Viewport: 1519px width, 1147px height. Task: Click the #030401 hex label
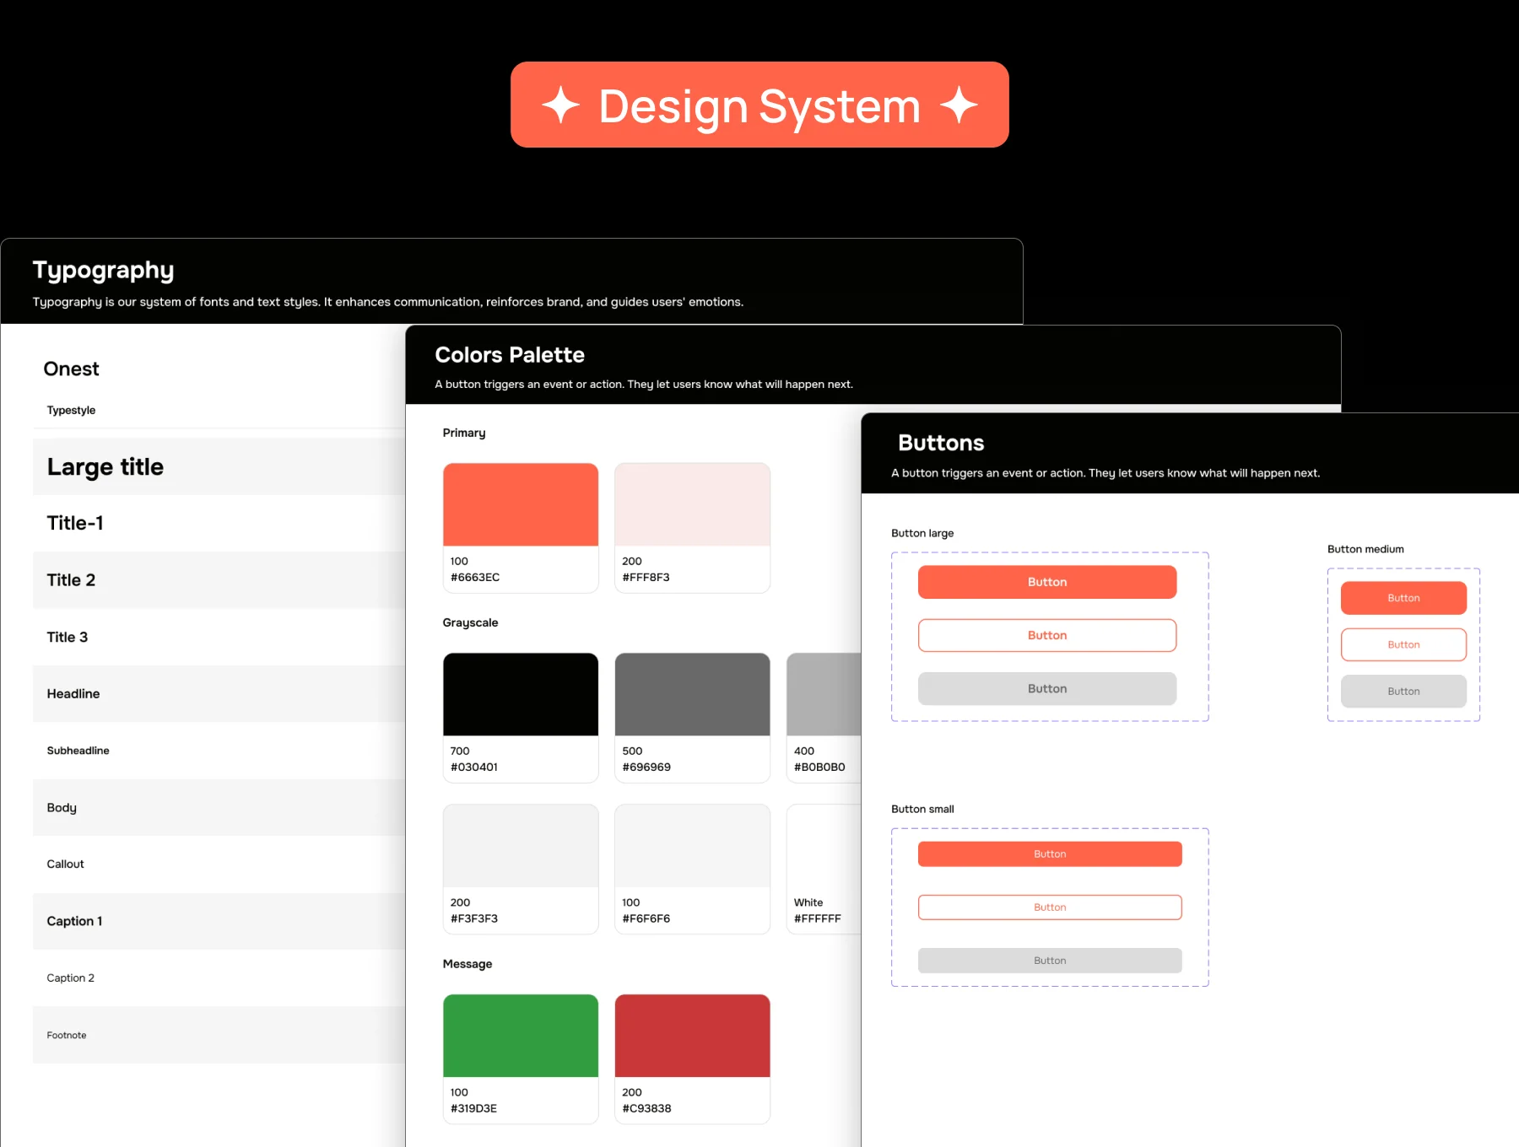(474, 767)
